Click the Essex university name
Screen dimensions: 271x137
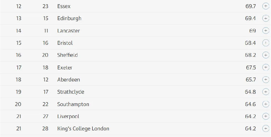(64, 6)
